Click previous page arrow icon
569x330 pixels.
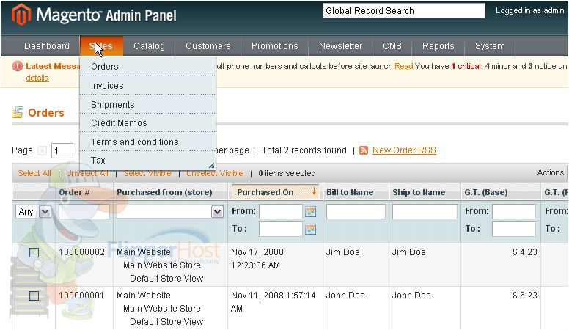click(43, 150)
